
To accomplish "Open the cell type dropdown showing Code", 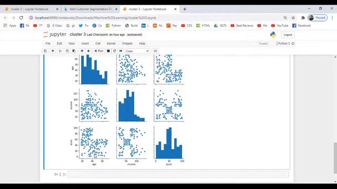I will click(x=137, y=51).
